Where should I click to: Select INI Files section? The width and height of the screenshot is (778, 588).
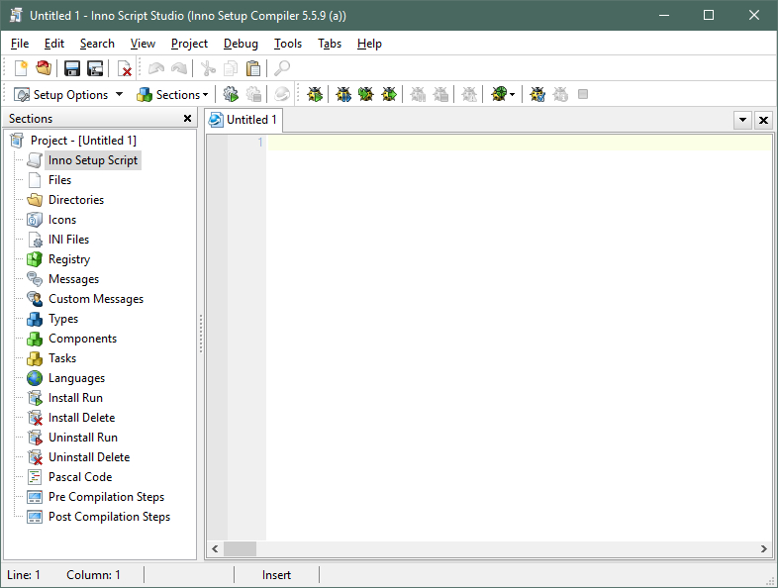(69, 240)
